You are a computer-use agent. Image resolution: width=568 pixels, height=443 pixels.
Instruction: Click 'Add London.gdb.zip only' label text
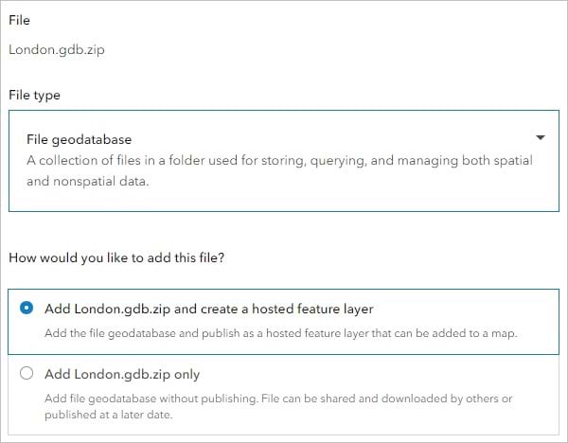click(122, 373)
